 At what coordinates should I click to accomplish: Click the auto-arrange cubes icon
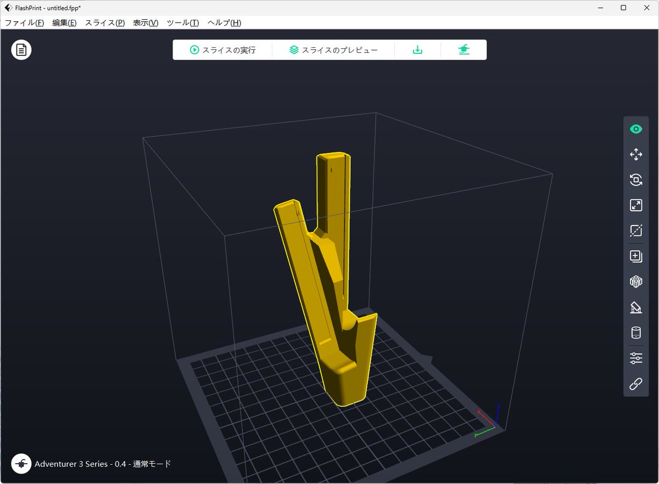pyautogui.click(x=636, y=282)
